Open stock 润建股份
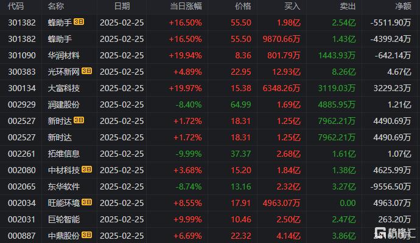This screenshot has height=243, width=420. point(64,104)
